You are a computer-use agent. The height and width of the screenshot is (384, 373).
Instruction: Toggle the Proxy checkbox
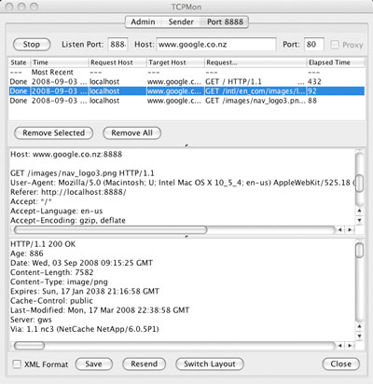pyautogui.click(x=335, y=45)
